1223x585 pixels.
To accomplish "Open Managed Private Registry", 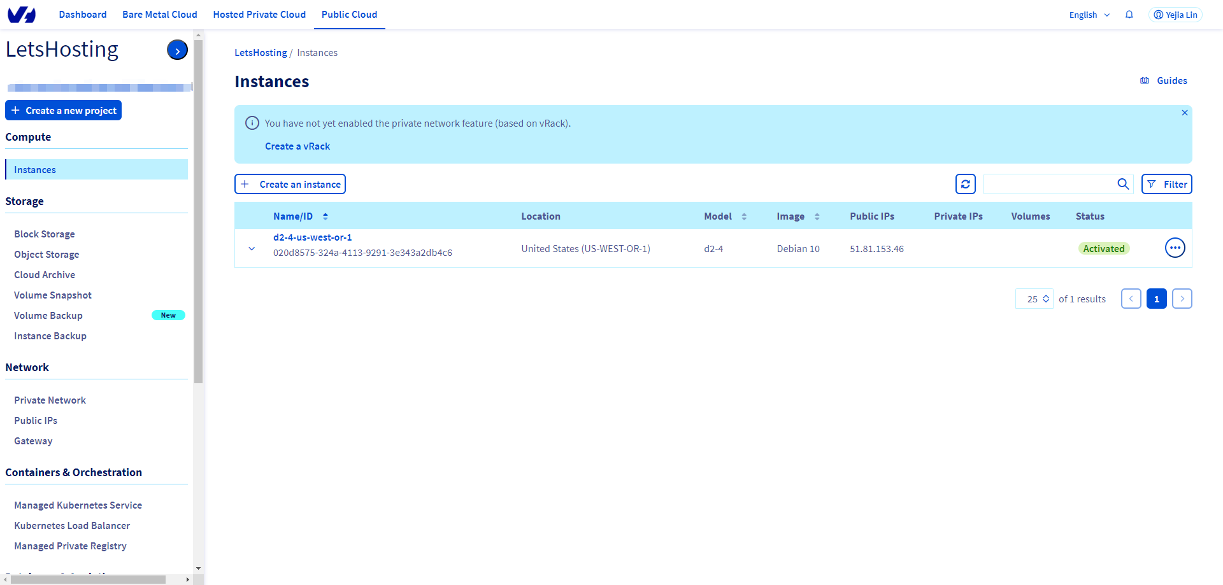I will 70,546.
